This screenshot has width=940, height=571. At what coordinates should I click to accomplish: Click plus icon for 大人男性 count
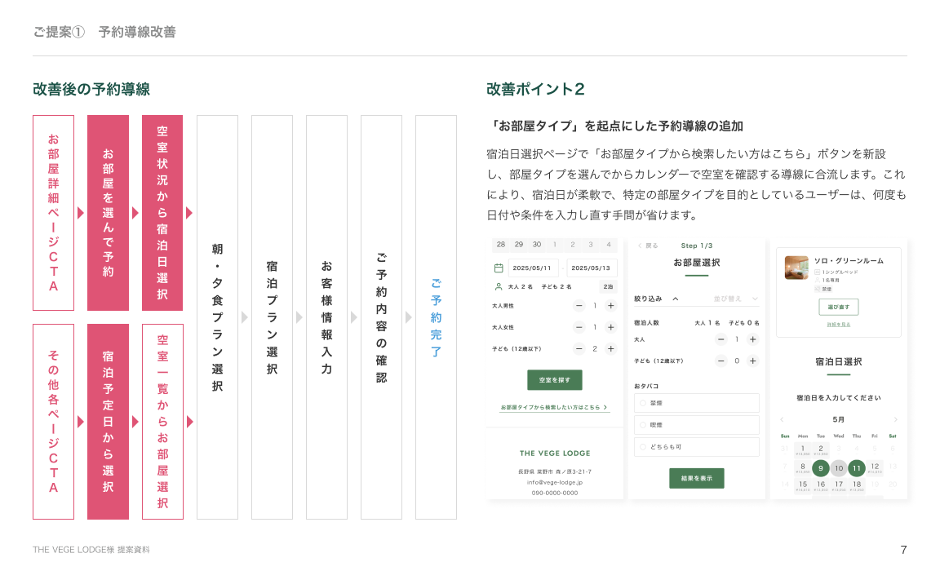click(610, 306)
